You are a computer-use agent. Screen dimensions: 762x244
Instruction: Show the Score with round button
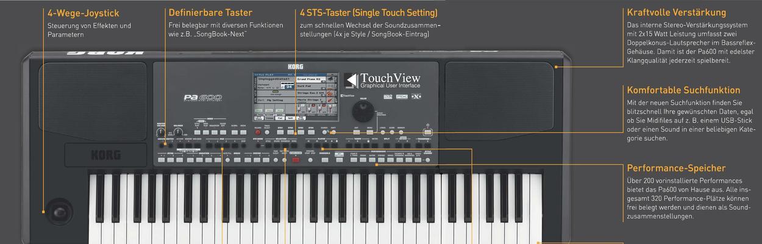(392, 132)
